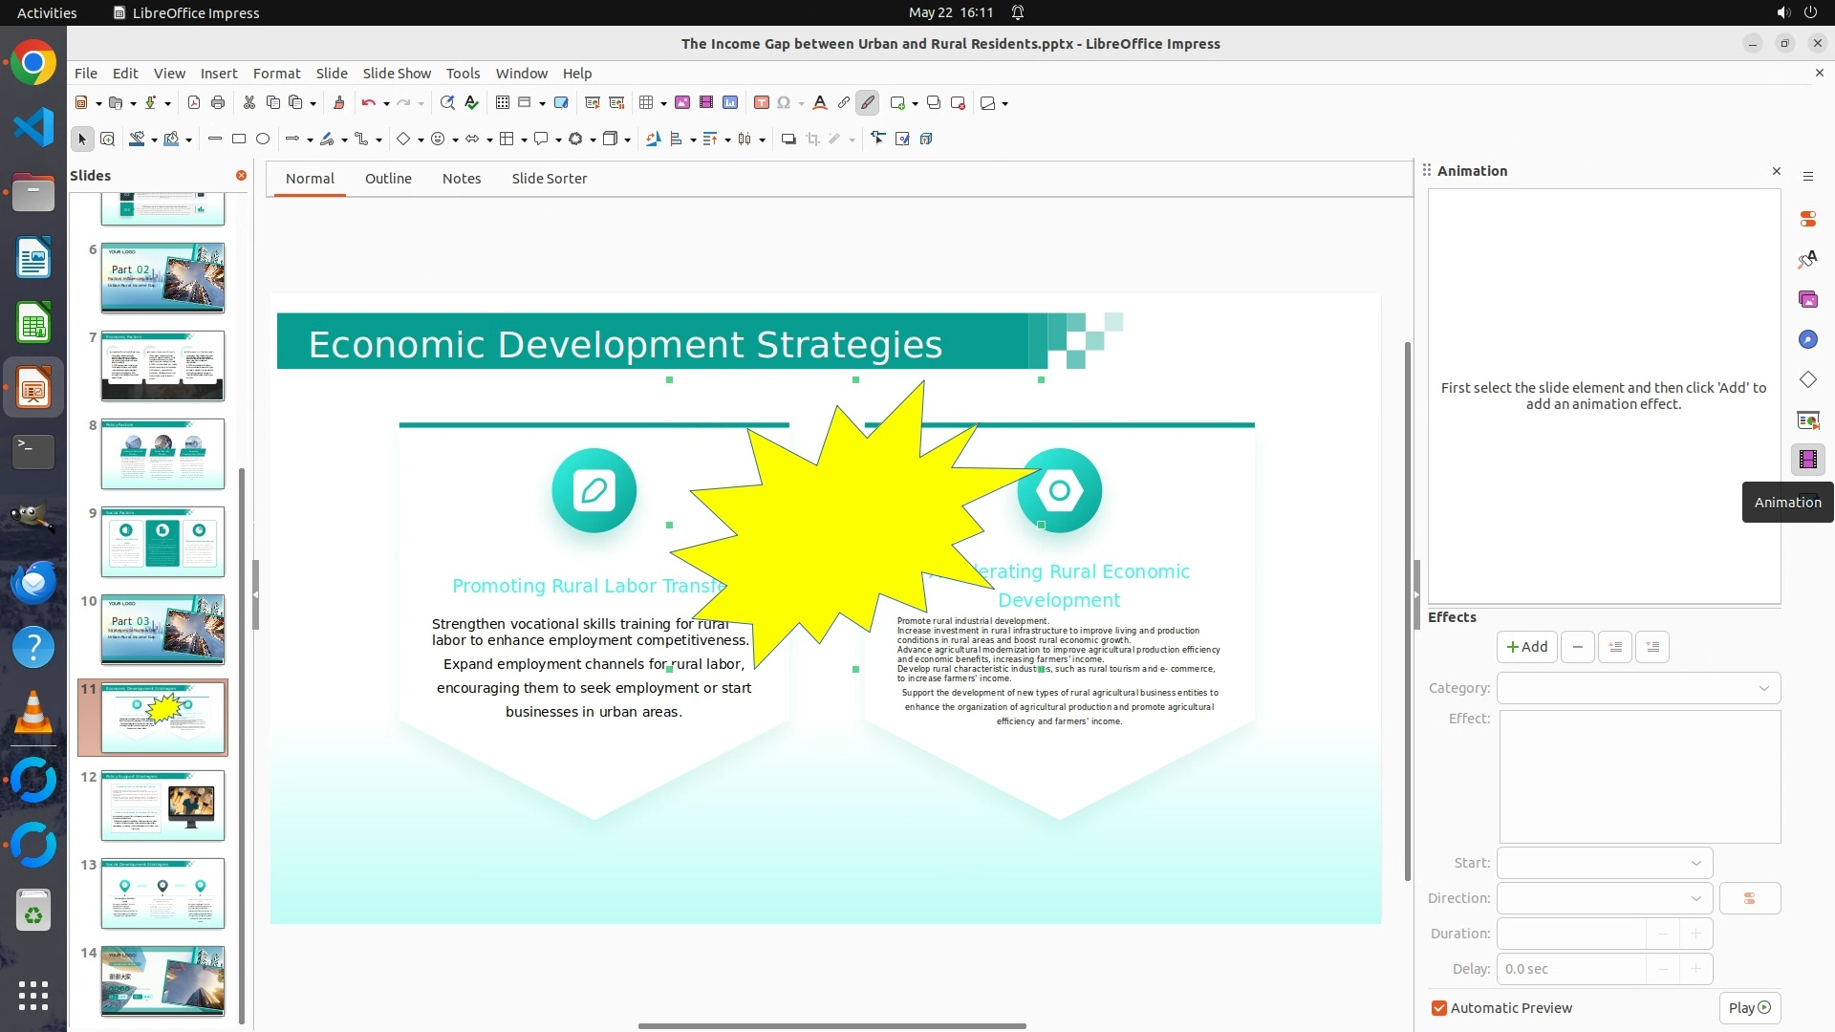Select the Ellipse drawing tool

(263, 140)
